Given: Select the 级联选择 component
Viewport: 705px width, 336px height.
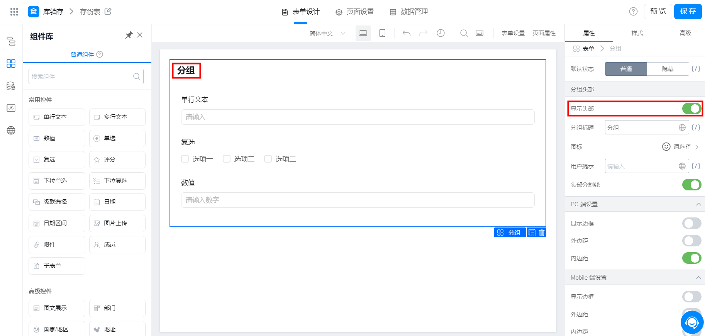Looking at the screenshot, I should pos(57,202).
